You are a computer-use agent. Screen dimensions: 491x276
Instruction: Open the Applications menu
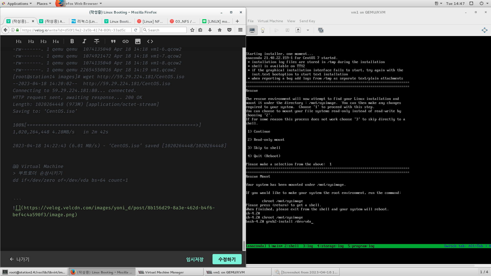click(17, 4)
